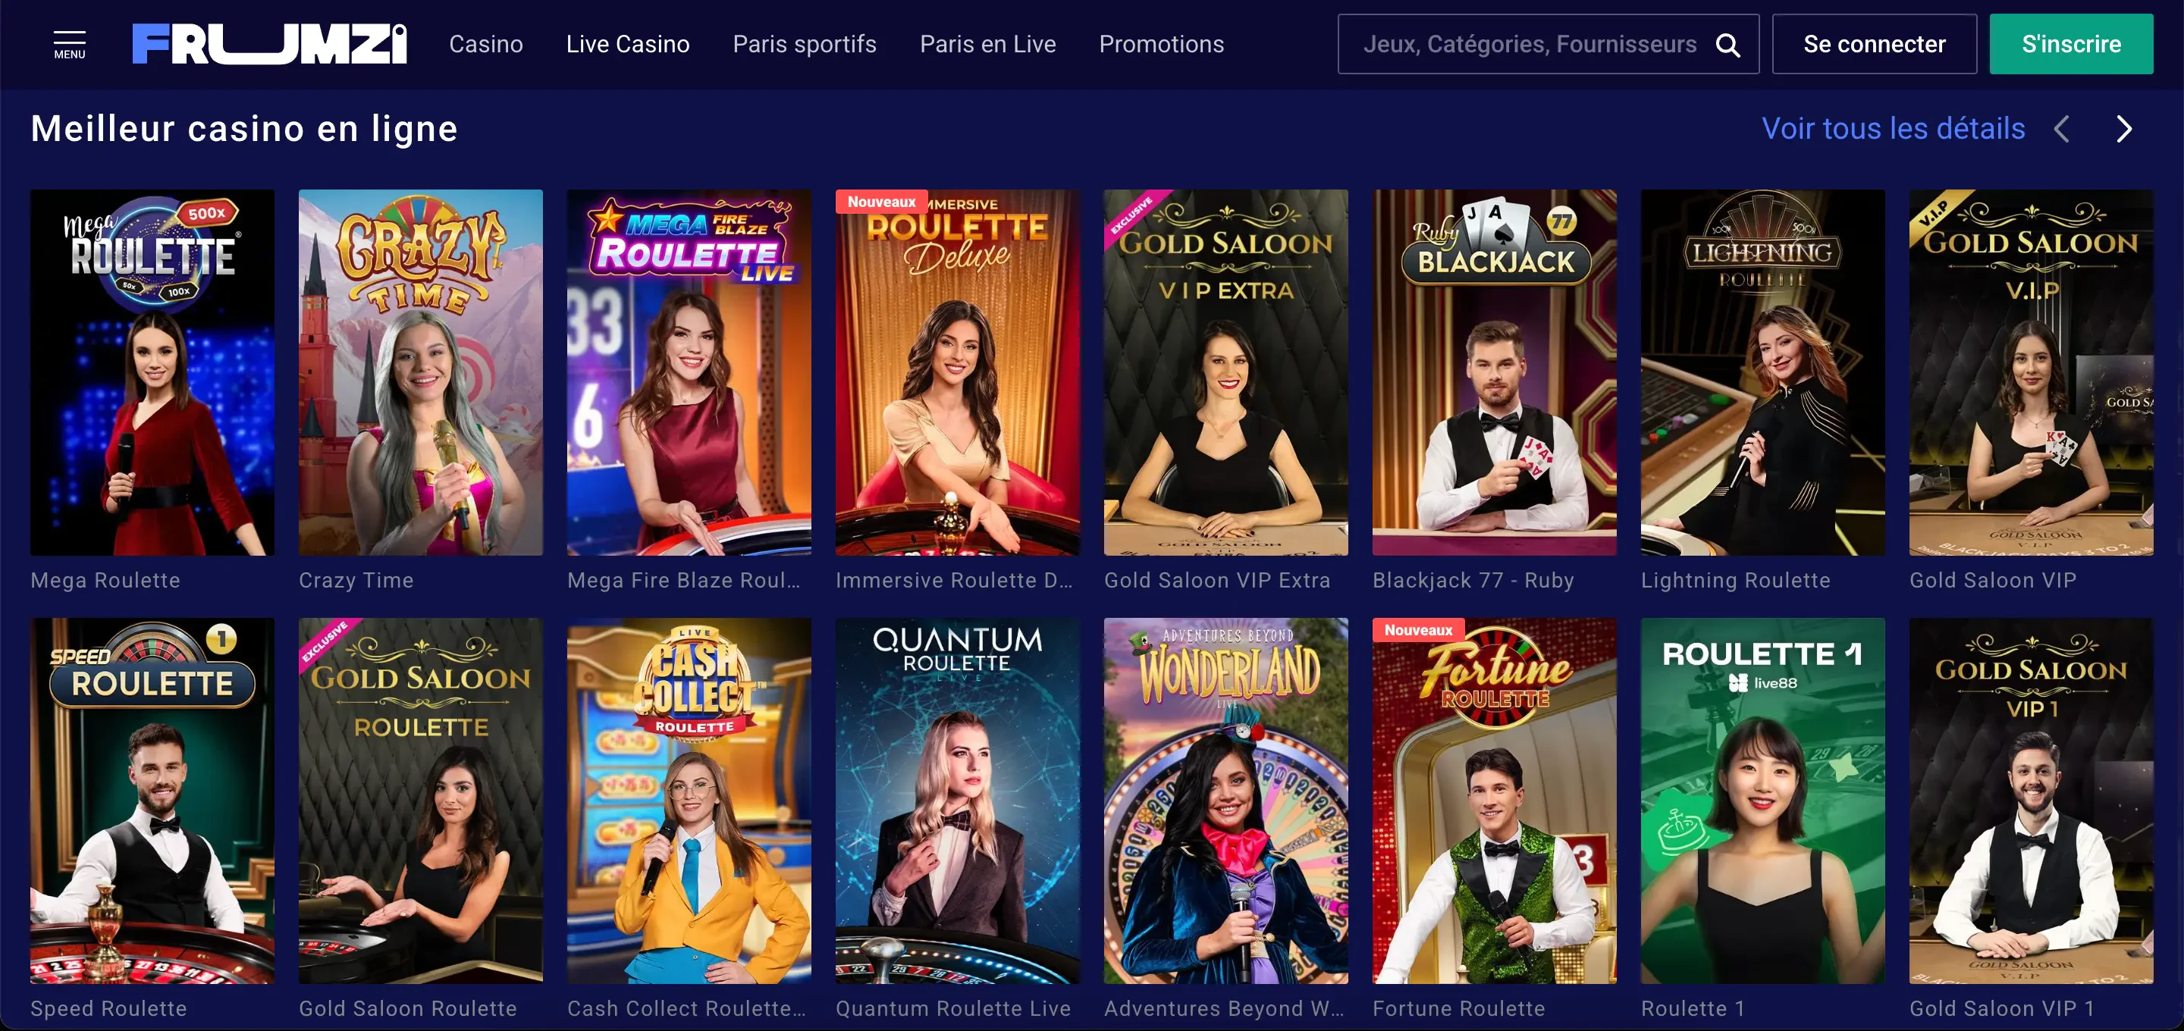Select Paris sportifs in navigation
The image size is (2184, 1031).
pyautogui.click(x=804, y=44)
